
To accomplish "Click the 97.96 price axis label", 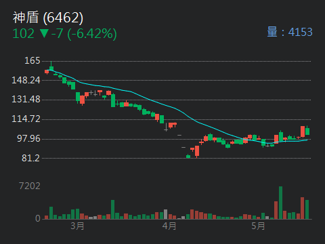I will [x=28, y=138].
